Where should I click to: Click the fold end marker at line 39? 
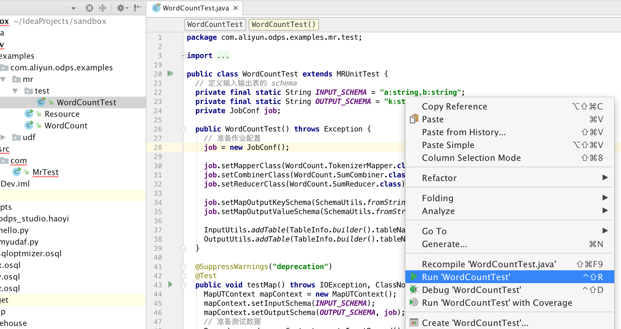point(183,248)
